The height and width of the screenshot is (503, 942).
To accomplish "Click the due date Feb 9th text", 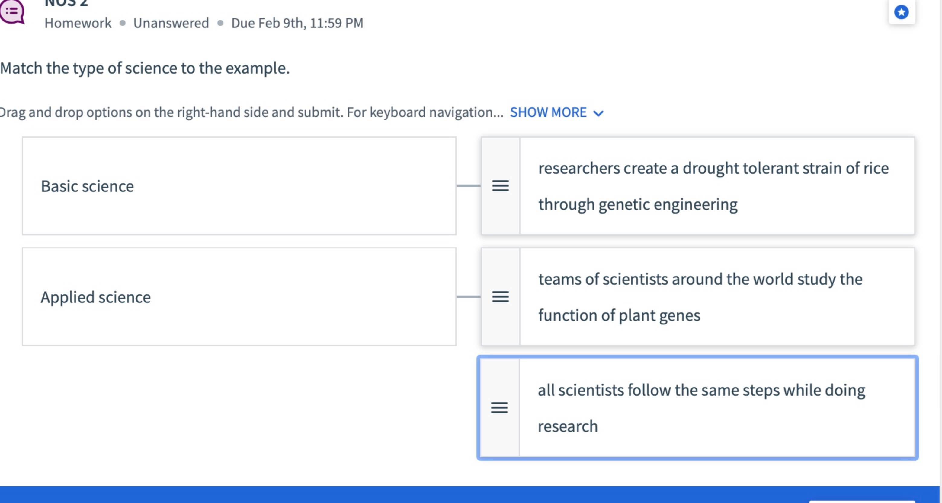I will tap(297, 23).
